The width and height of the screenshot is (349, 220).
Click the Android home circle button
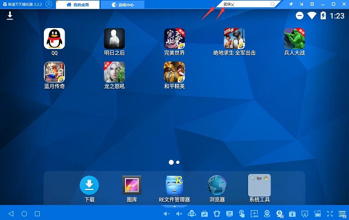click(24, 214)
